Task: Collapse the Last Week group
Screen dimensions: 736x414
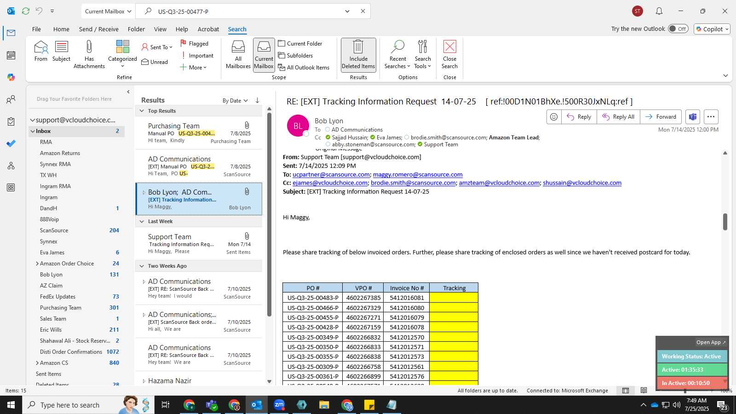Action: pyautogui.click(x=142, y=221)
